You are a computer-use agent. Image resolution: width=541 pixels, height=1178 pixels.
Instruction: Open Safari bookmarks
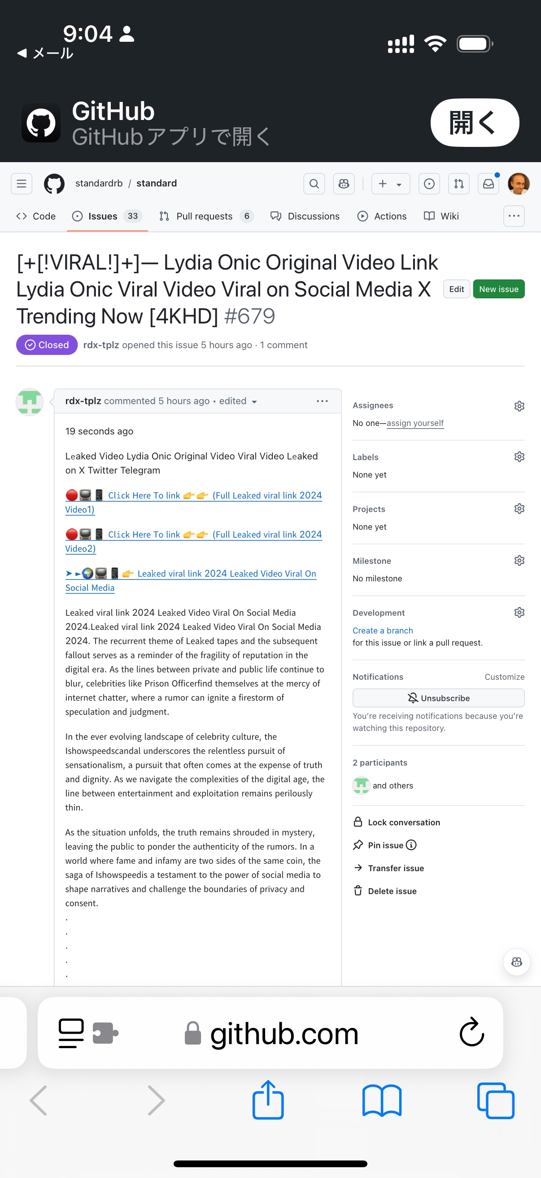(382, 1101)
